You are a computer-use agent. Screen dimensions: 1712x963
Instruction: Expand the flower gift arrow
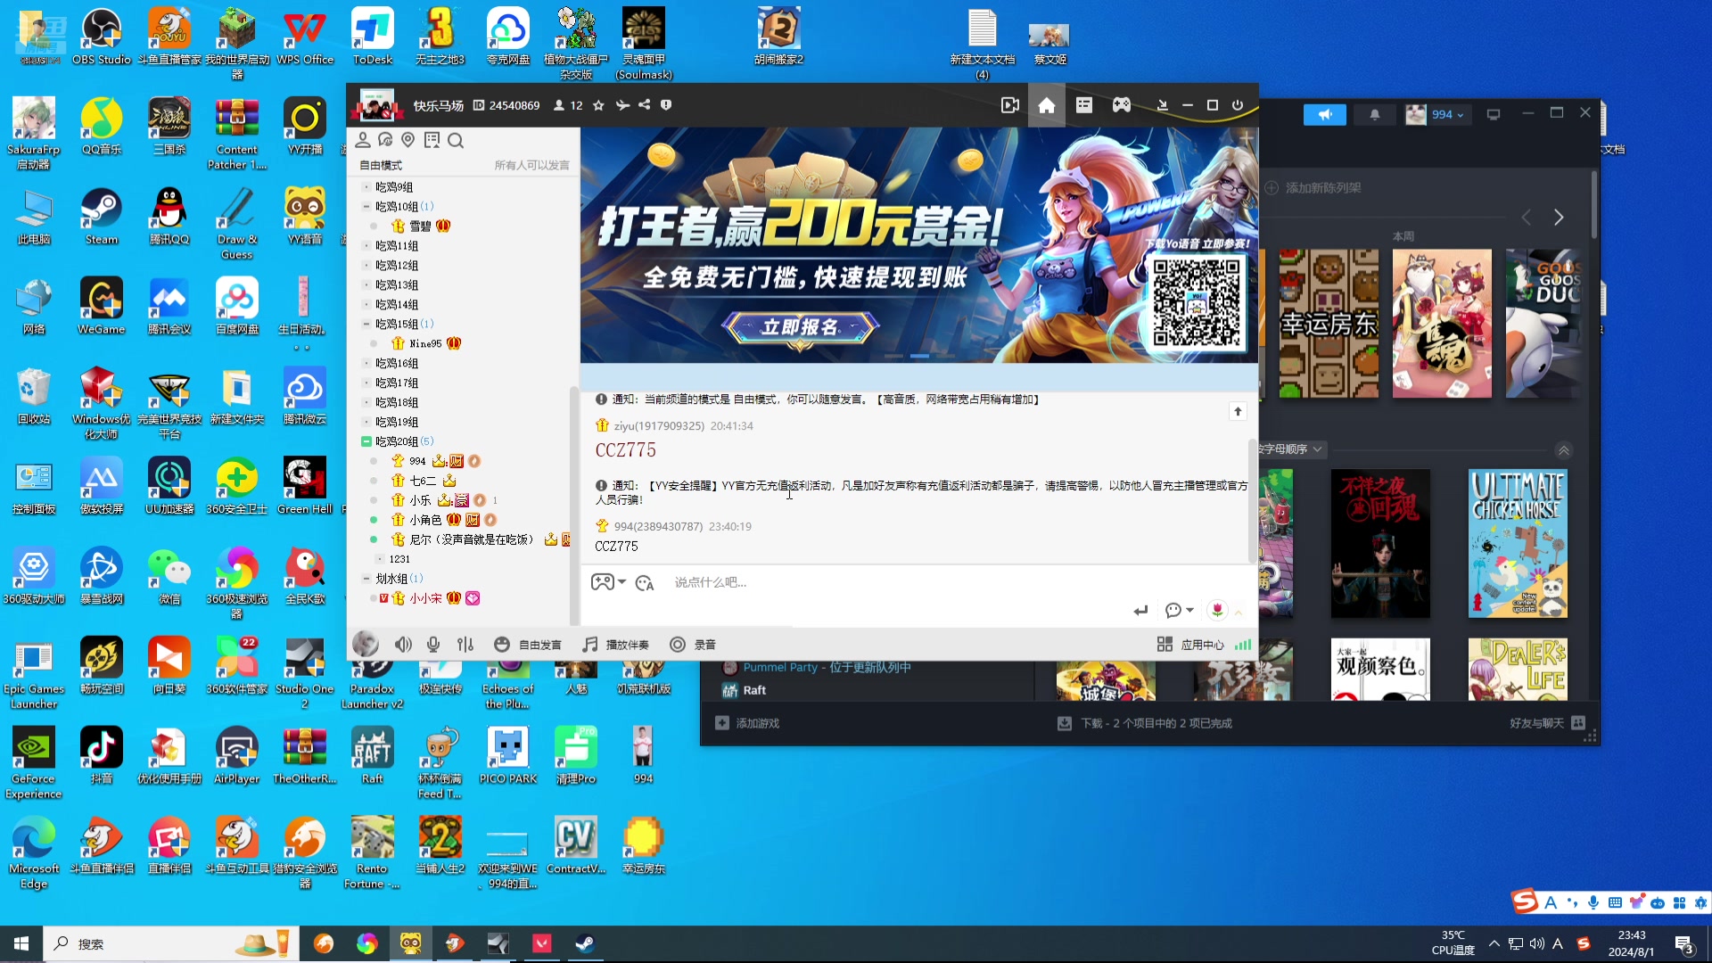(x=1238, y=613)
